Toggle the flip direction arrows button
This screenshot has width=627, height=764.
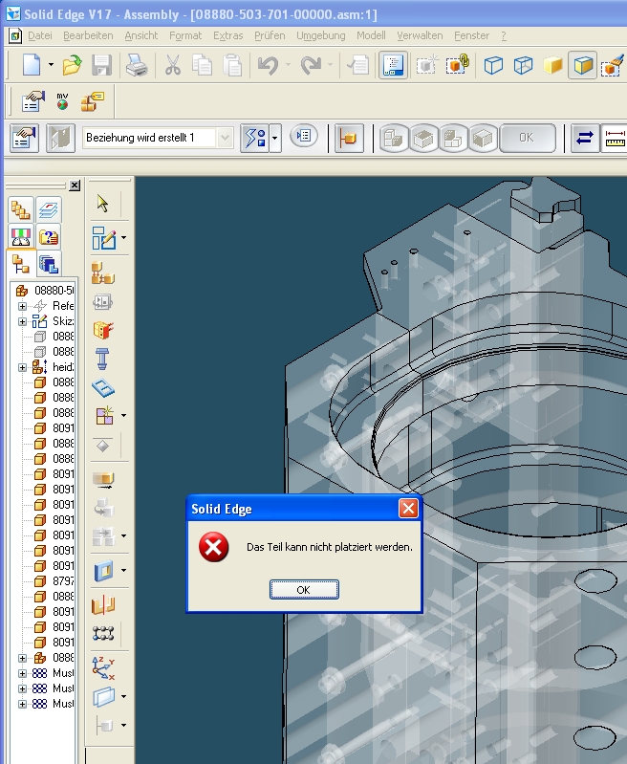[x=584, y=138]
